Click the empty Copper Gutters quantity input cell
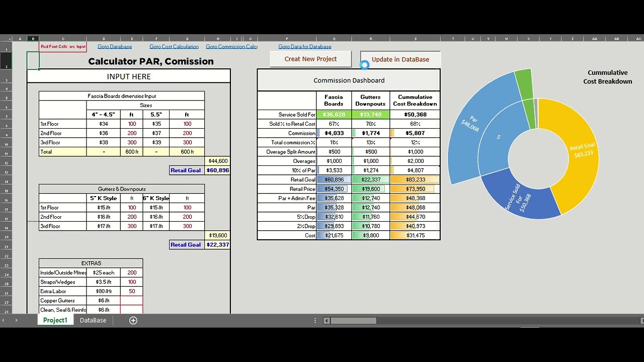The width and height of the screenshot is (644, 362). tap(132, 301)
